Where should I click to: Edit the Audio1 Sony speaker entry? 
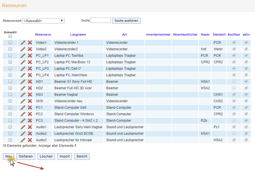coord(23,127)
